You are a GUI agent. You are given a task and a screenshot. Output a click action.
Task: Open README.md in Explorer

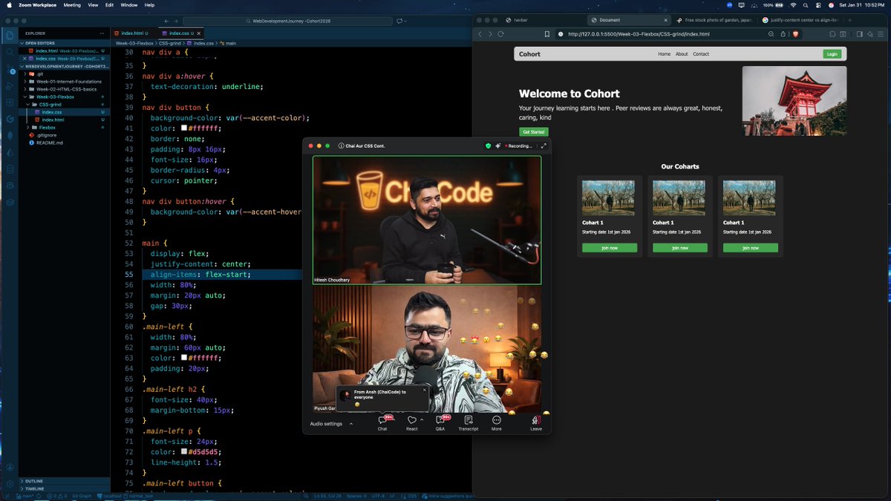point(49,143)
